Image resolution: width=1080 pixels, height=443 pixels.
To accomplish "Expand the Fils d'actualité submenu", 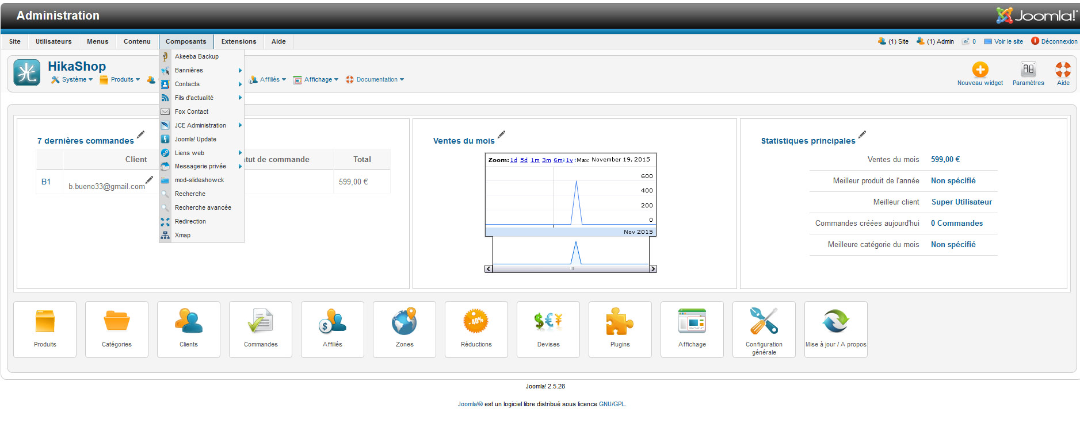I will pyautogui.click(x=201, y=98).
